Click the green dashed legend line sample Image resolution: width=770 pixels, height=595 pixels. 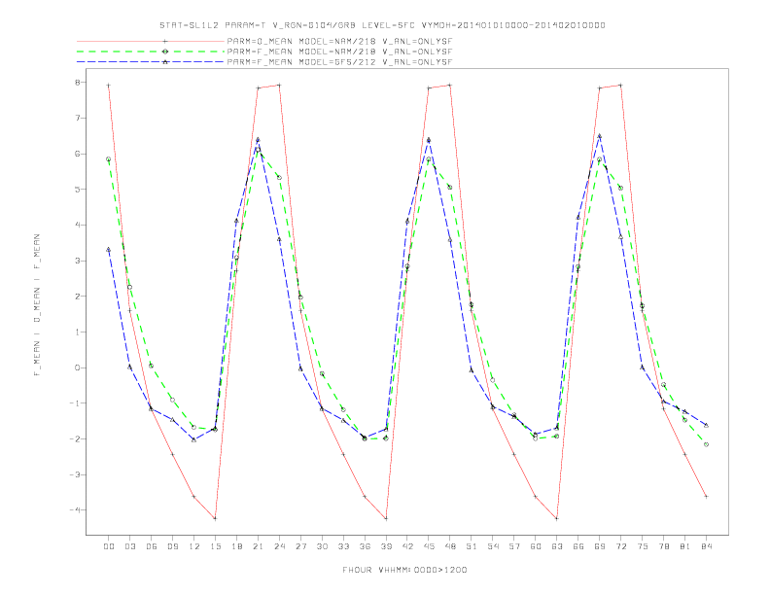(151, 52)
